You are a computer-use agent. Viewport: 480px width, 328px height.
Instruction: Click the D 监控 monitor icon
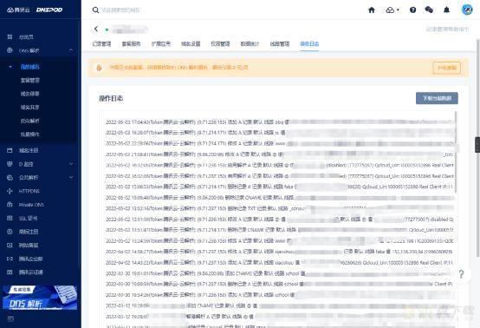10,164
